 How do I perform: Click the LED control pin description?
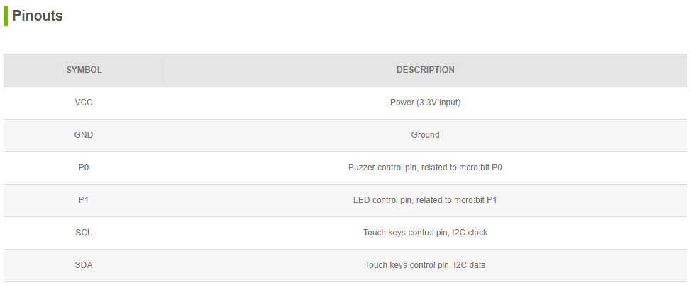[425, 200]
